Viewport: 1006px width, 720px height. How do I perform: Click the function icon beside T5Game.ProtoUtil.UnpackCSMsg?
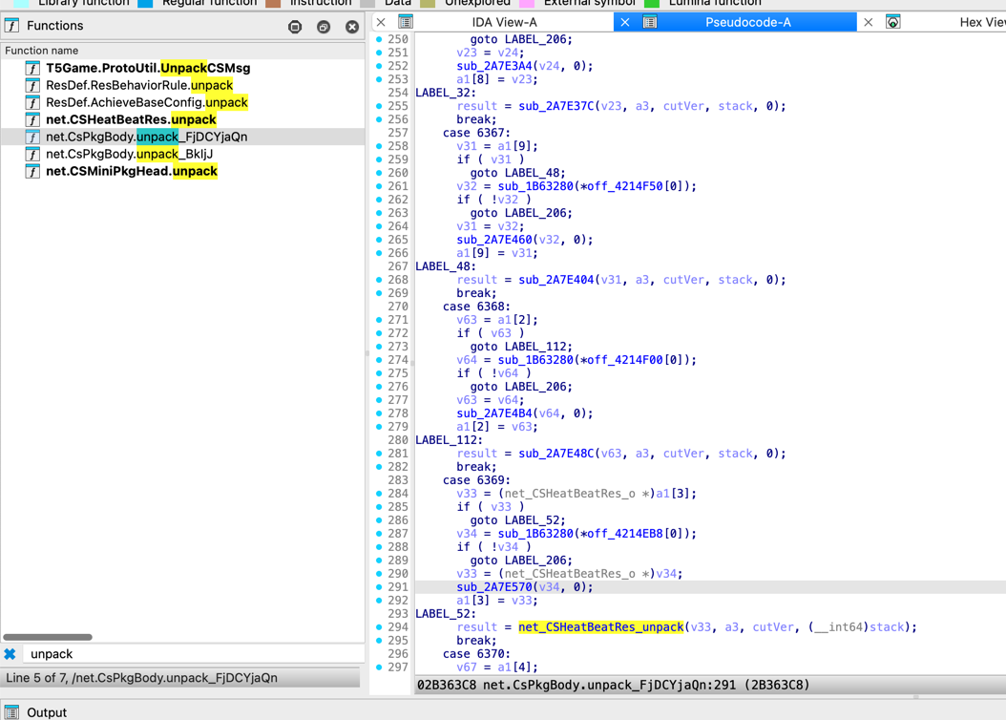click(32, 68)
